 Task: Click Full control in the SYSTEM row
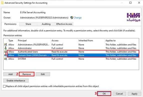57,59
